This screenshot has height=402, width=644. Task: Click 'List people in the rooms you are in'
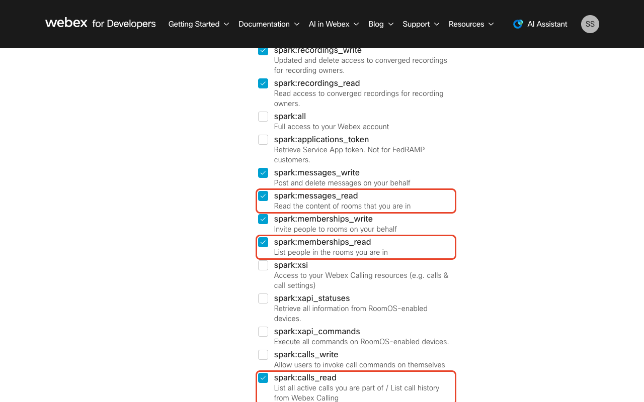pos(331,252)
